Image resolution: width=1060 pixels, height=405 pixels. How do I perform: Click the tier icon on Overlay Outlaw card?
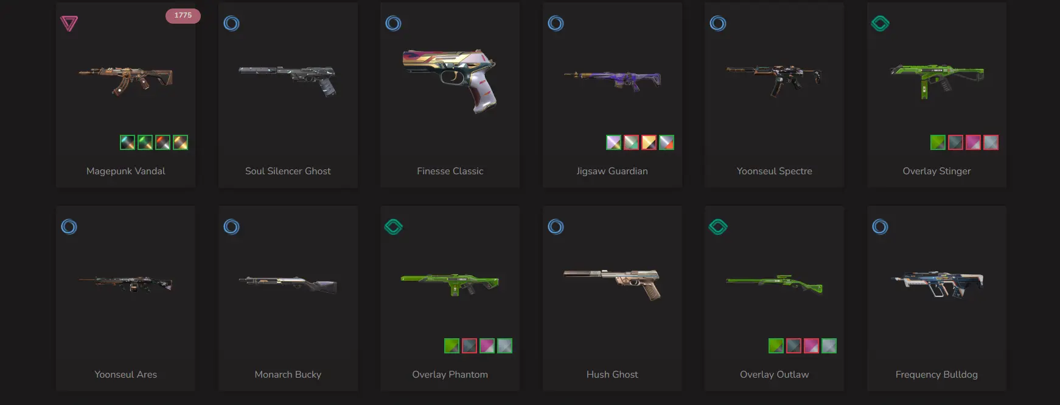[718, 227]
